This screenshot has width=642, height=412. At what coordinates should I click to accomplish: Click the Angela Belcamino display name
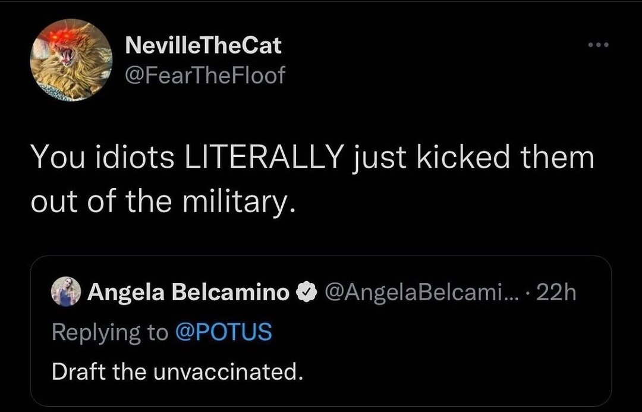pyautogui.click(x=188, y=293)
